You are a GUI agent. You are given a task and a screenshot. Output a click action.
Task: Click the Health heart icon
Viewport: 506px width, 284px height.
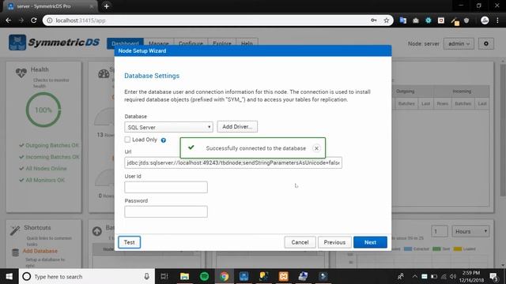pyautogui.click(x=21, y=73)
